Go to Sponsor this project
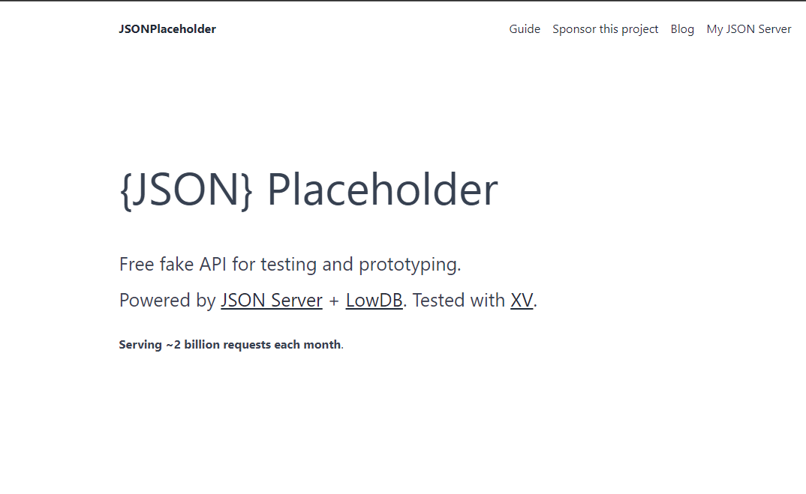 click(x=605, y=29)
